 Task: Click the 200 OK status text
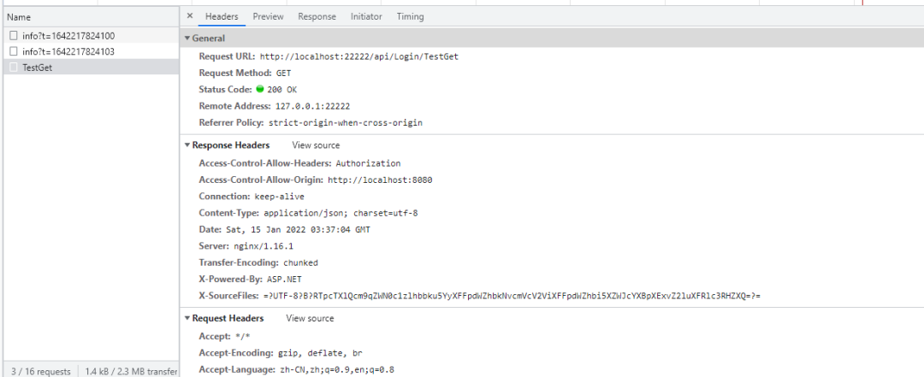tap(281, 90)
